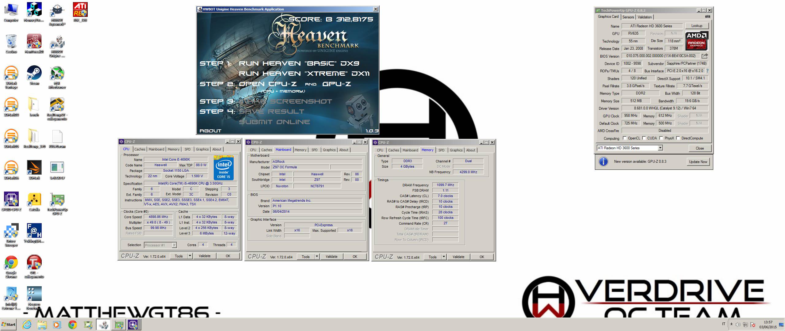Image resolution: width=785 pixels, height=331 pixels.
Task: Click the Bus Interface question mark in GPU-Z
Action: [707, 71]
